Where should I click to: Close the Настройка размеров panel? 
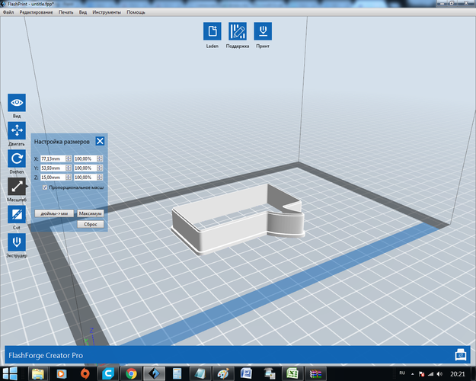click(100, 141)
